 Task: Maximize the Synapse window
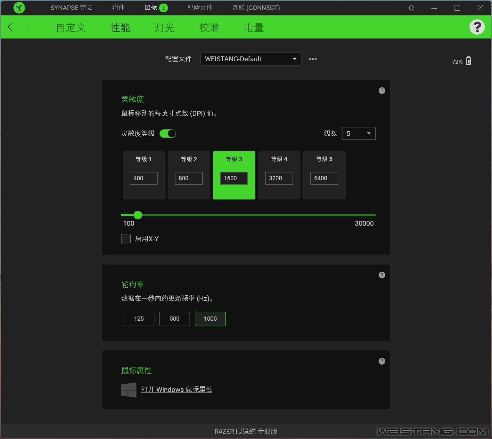click(457, 8)
